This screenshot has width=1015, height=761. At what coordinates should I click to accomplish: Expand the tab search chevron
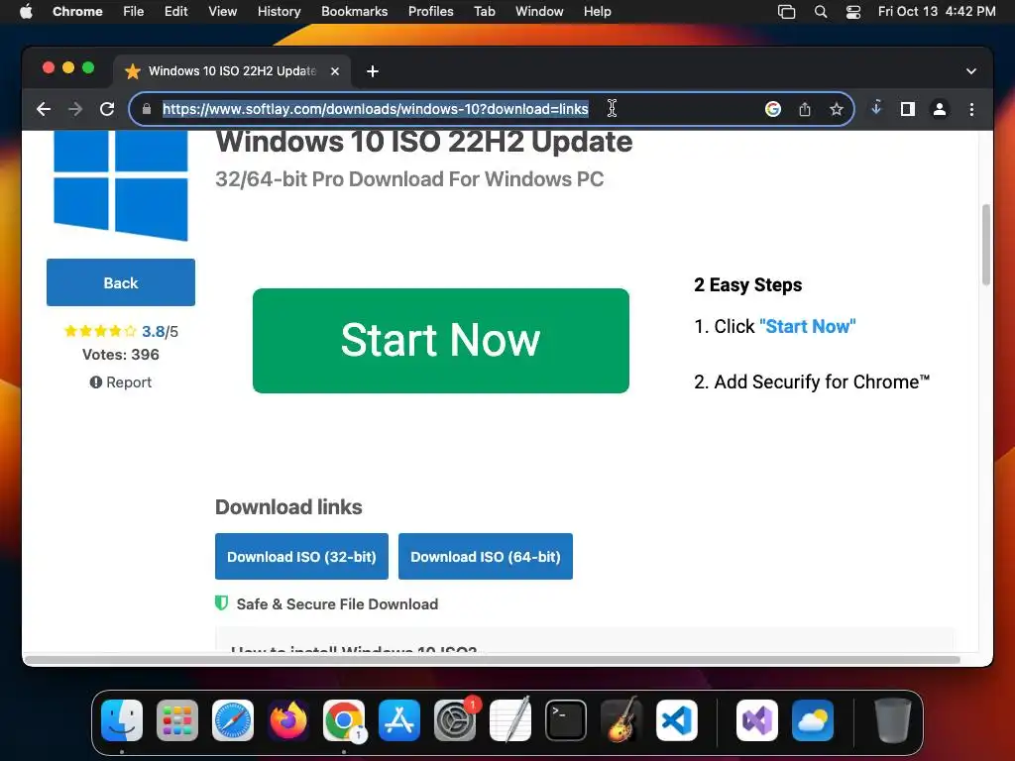pyautogui.click(x=971, y=71)
